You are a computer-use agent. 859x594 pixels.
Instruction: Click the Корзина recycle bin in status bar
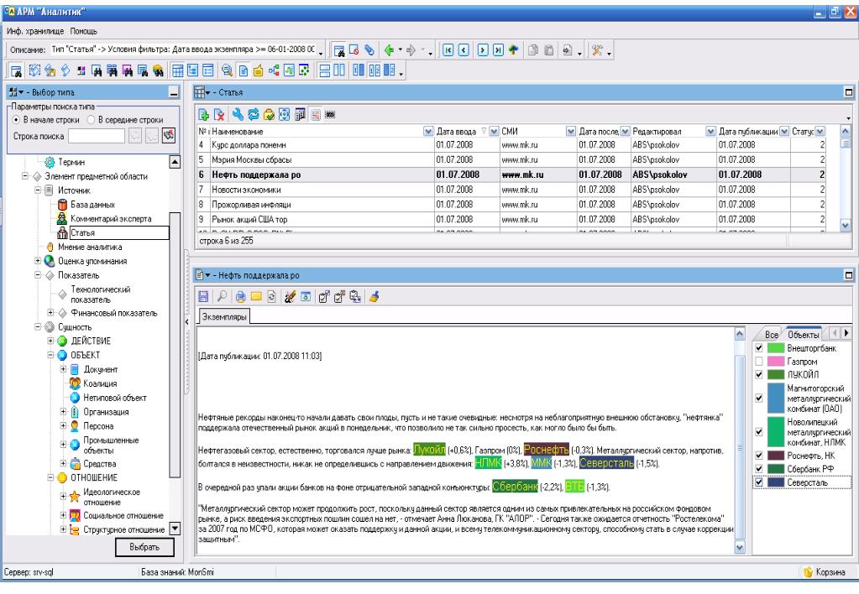pyautogui.click(x=824, y=572)
